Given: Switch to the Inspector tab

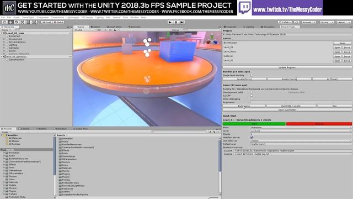Looking at the screenshot, I should [x=231, y=27].
